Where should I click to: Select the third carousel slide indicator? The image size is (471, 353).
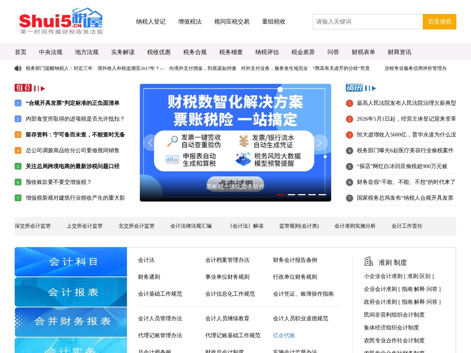coord(302,195)
